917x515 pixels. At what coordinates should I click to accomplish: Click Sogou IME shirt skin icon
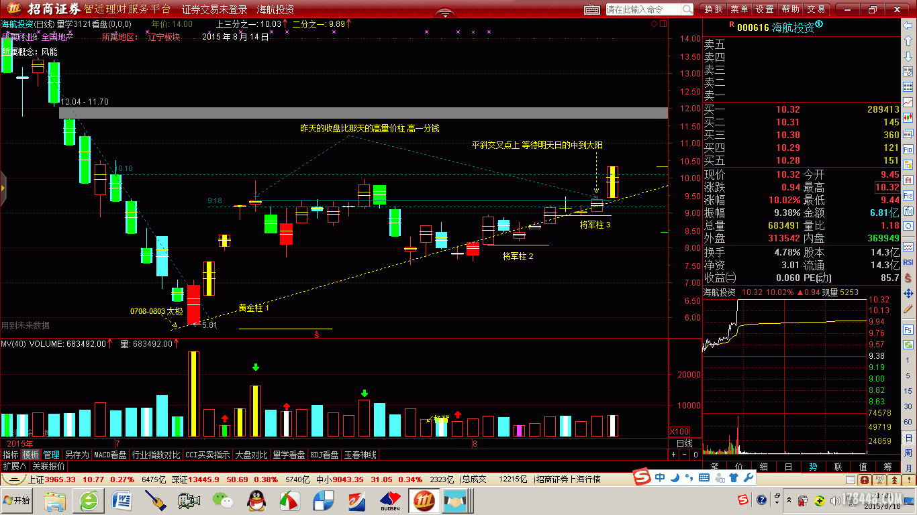[734, 477]
